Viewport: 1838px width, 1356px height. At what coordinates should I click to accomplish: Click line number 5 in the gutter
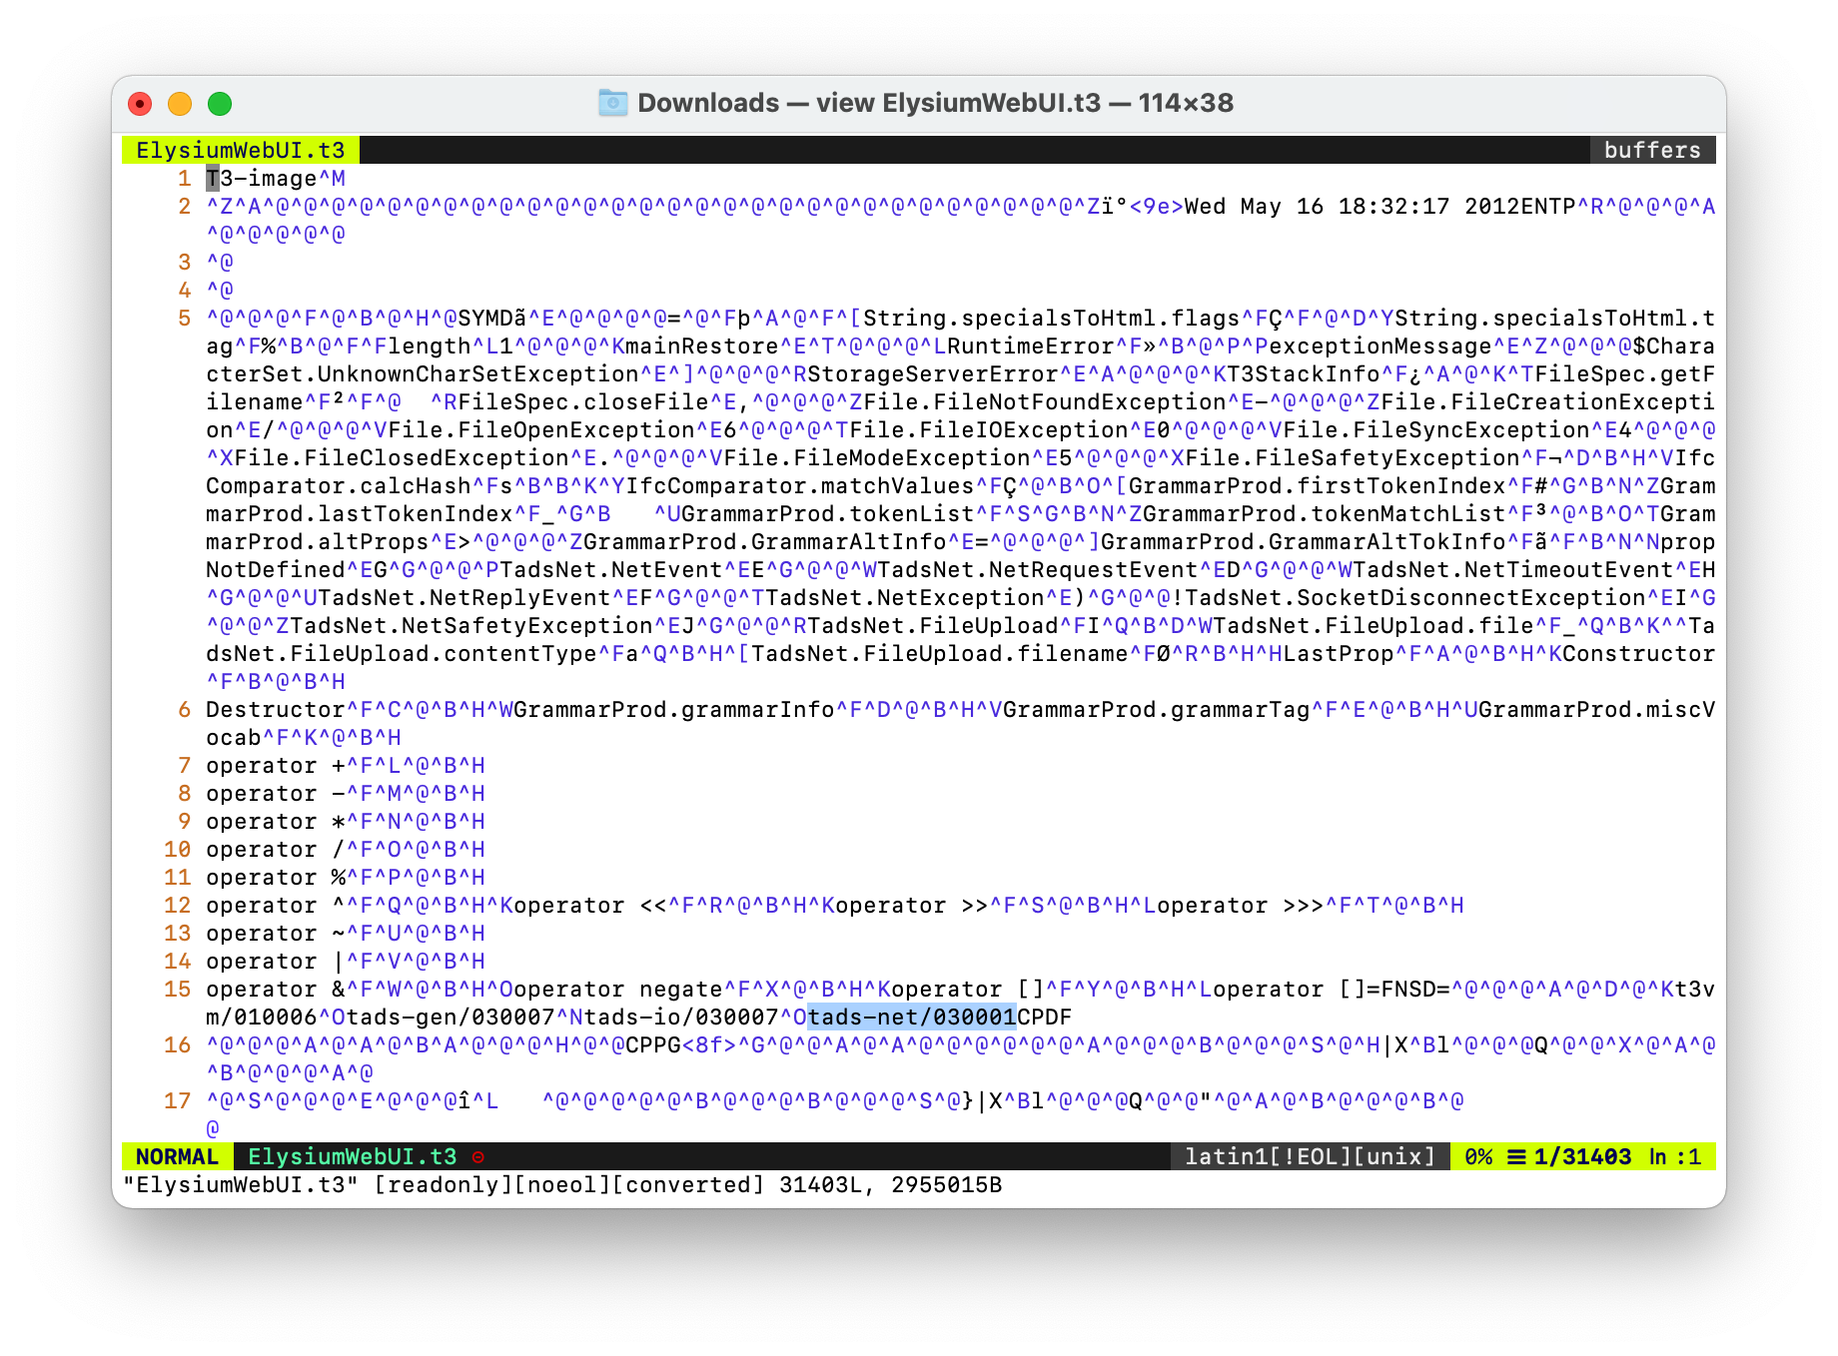pyautogui.click(x=184, y=319)
